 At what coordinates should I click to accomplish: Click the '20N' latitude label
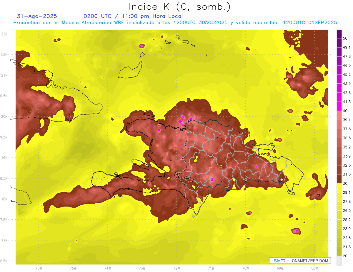[4, 116]
